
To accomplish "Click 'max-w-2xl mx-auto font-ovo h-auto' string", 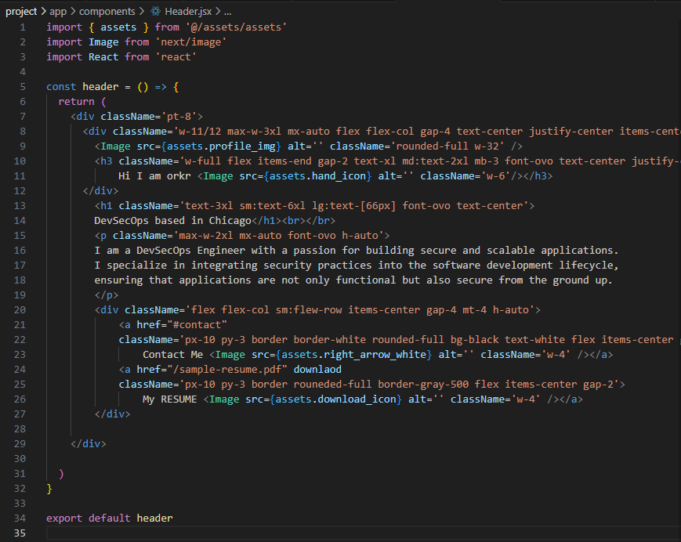I will (x=278, y=235).
